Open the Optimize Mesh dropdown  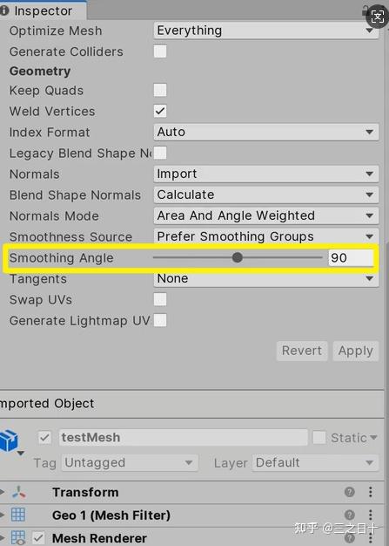[266, 31]
